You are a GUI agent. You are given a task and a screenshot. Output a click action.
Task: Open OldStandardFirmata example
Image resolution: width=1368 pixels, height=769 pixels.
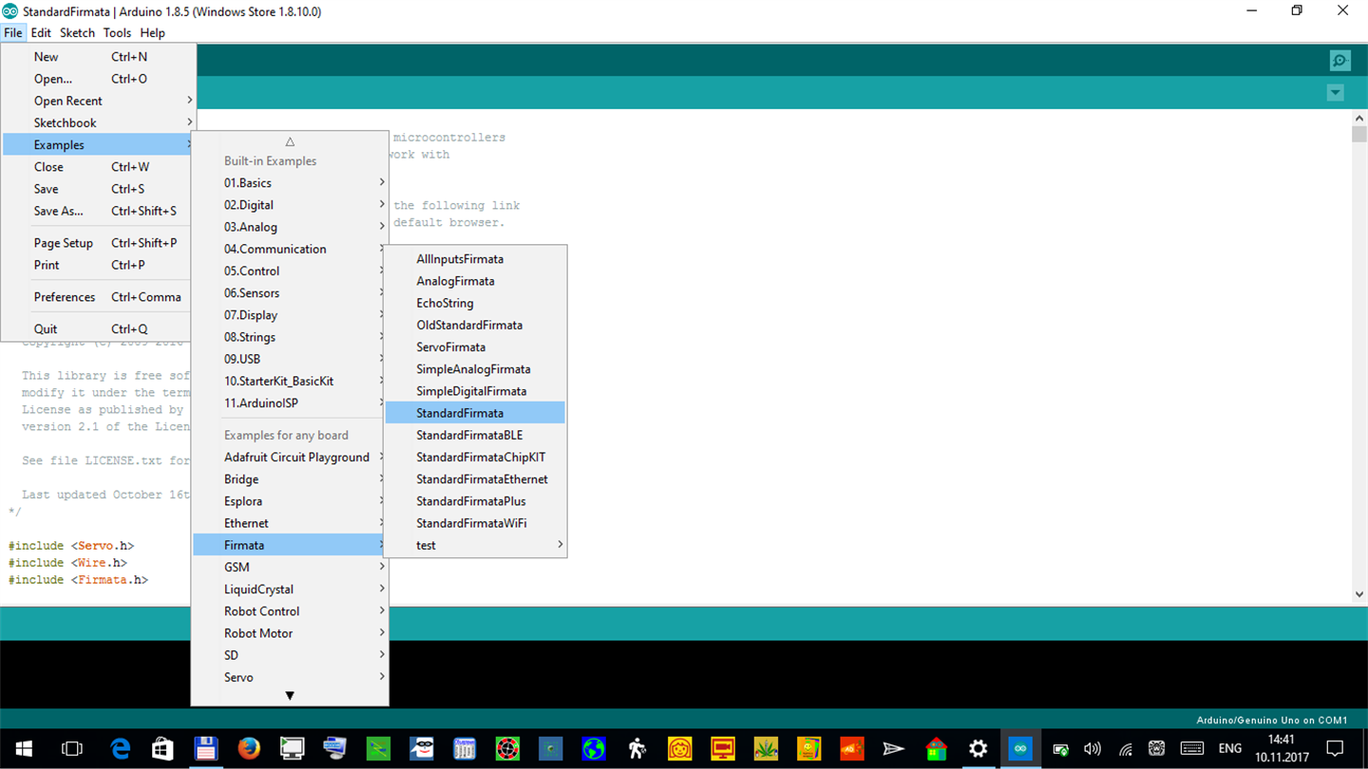(x=475, y=325)
